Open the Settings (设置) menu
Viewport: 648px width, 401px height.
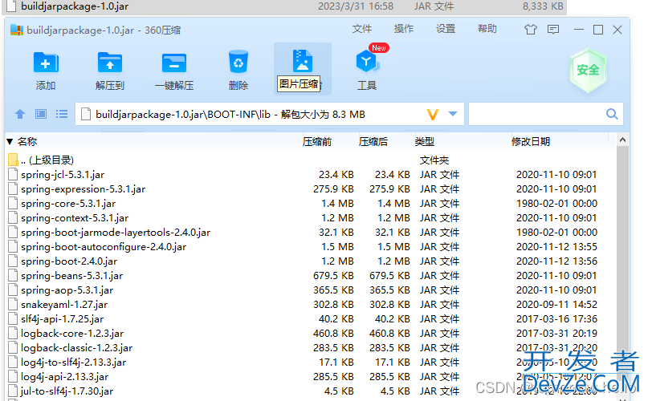(446, 29)
